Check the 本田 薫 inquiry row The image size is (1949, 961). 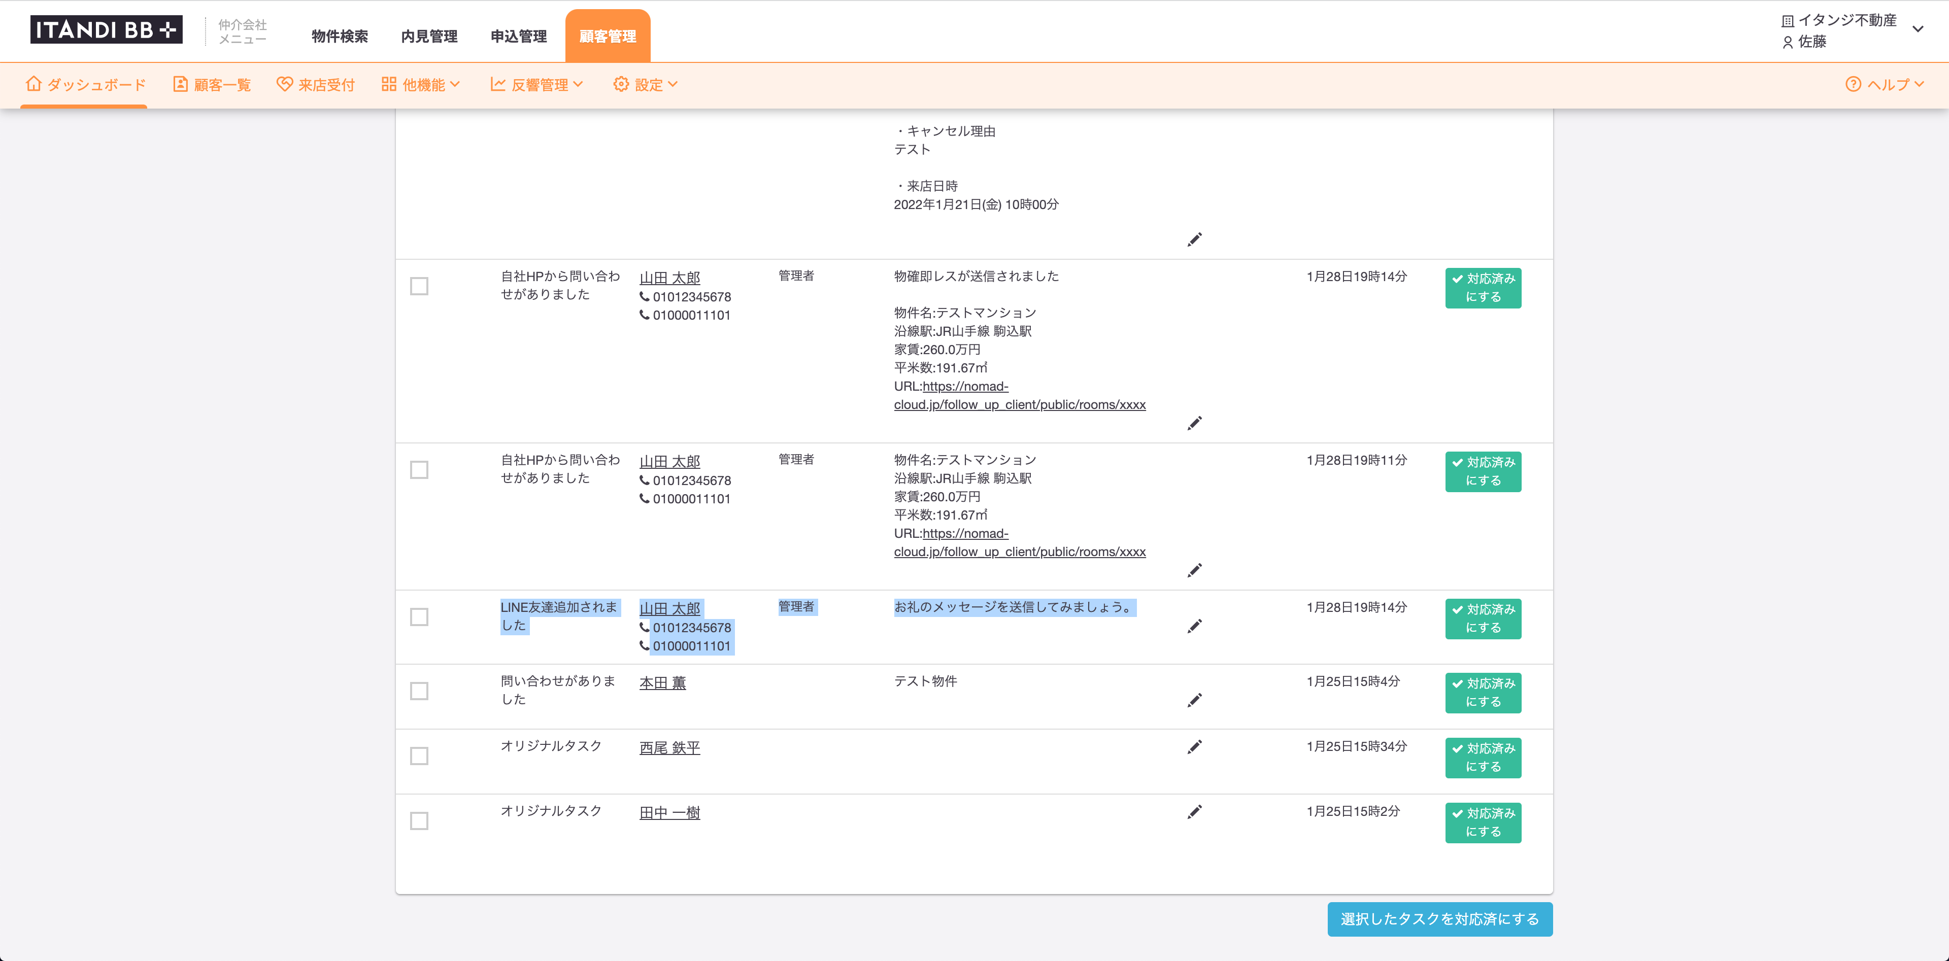point(419,691)
